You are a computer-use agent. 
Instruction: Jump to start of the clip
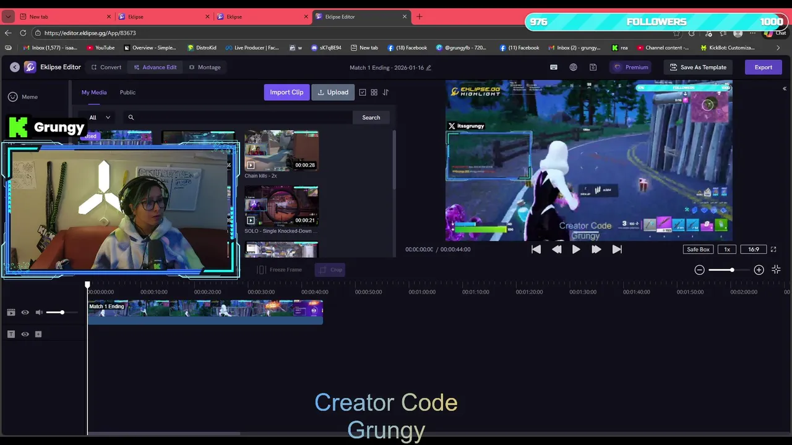pyautogui.click(x=536, y=249)
